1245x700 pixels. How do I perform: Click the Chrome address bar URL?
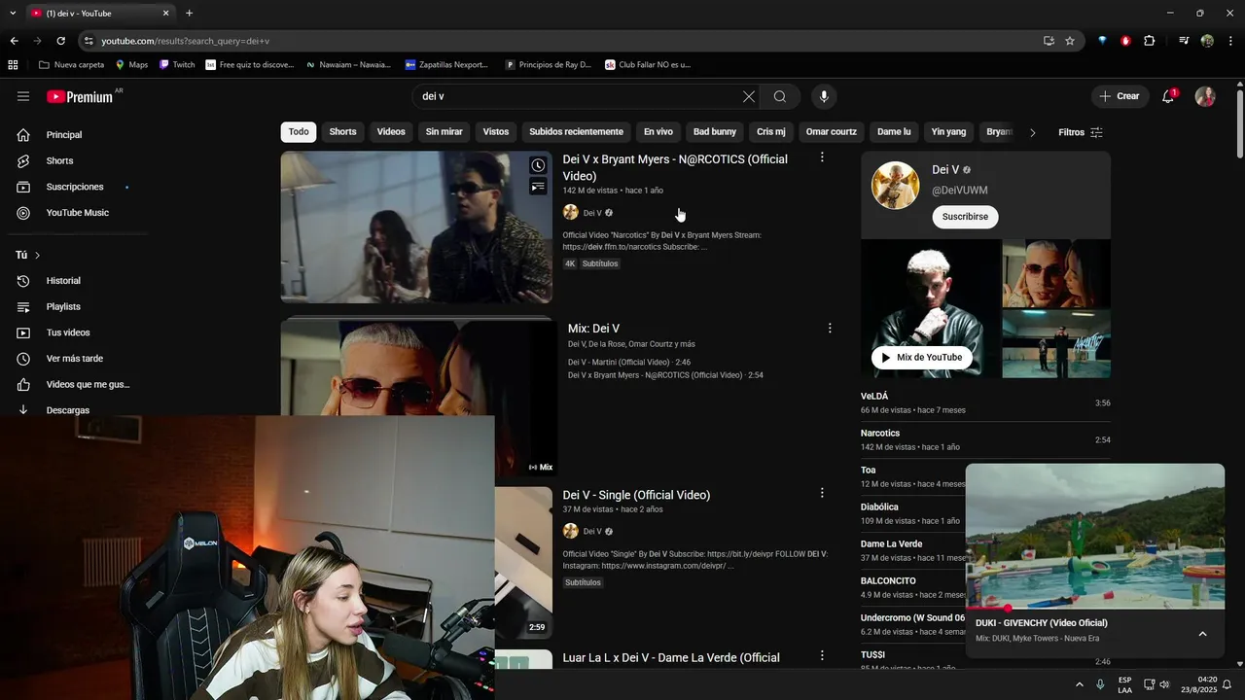click(x=185, y=41)
